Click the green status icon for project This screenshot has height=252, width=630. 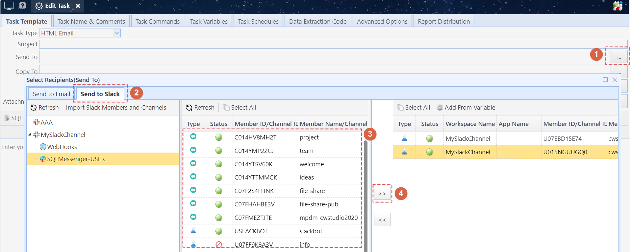(x=218, y=137)
